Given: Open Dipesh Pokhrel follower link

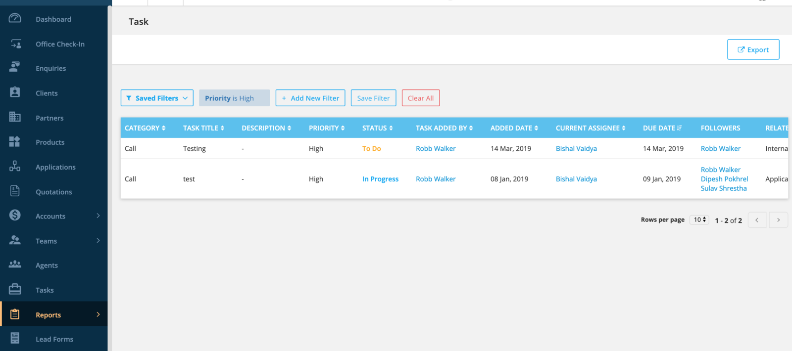Looking at the screenshot, I should 725,179.
